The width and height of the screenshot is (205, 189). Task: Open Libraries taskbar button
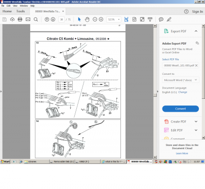pyautogui.click(x=36, y=161)
